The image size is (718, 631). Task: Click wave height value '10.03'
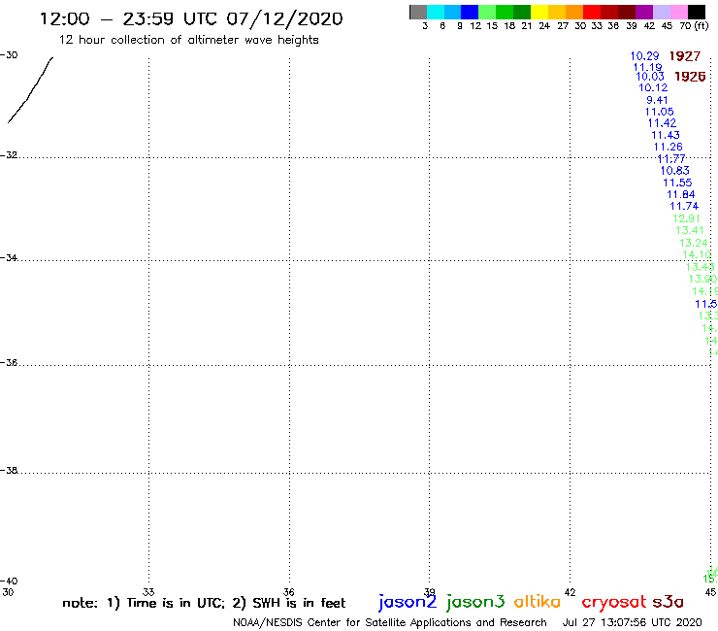coord(650,77)
